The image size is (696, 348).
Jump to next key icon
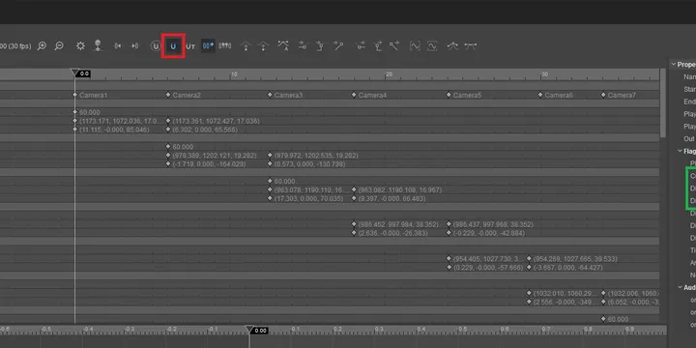(134, 45)
